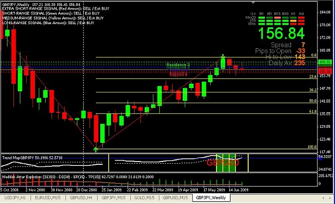This screenshot has height=204, width=335.
Task: Open the GOLD,M15 chart tab
Action: (144, 198)
